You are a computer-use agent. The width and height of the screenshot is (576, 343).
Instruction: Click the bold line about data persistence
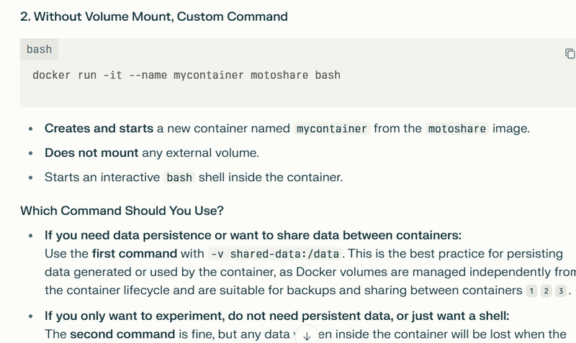[x=253, y=235]
